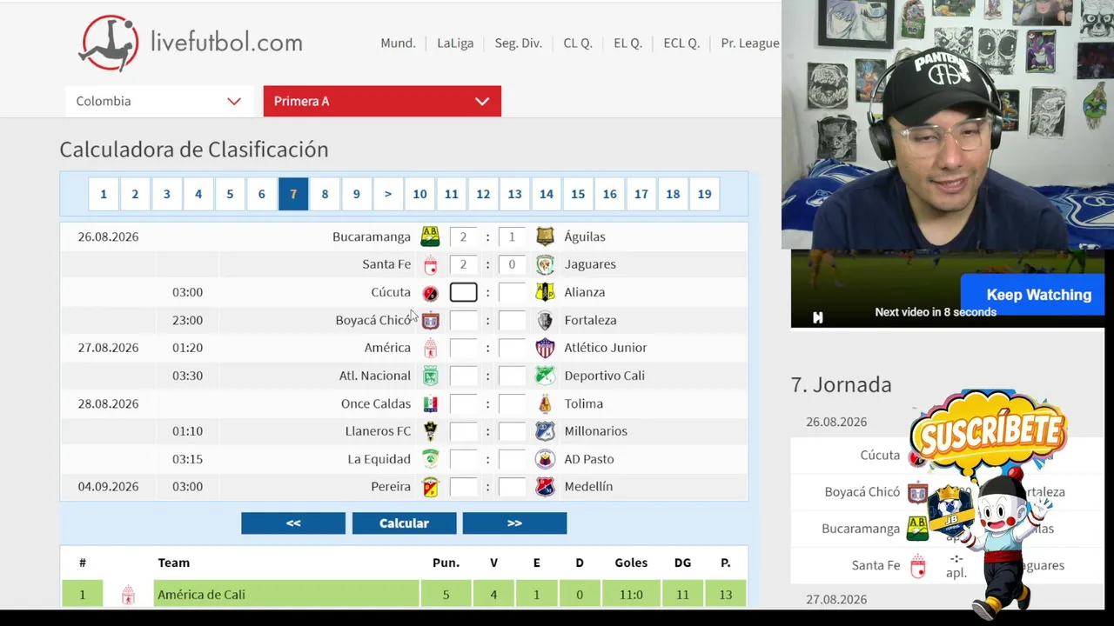Click the Cúcuta crest in the match list
Image resolution: width=1114 pixels, height=626 pixels.
pos(430,293)
